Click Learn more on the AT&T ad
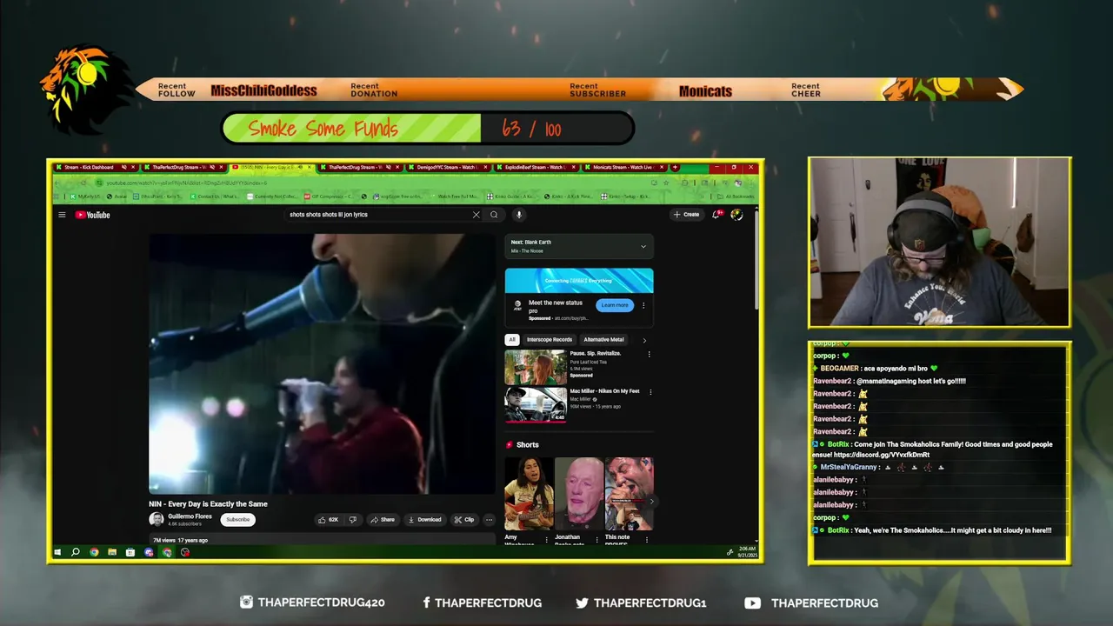Viewport: 1113px width, 626px height. [x=615, y=305]
